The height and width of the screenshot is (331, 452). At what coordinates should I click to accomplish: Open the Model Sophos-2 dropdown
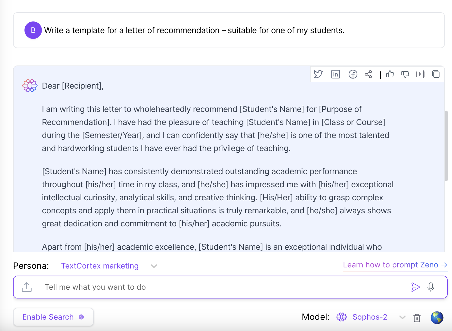pos(402,317)
